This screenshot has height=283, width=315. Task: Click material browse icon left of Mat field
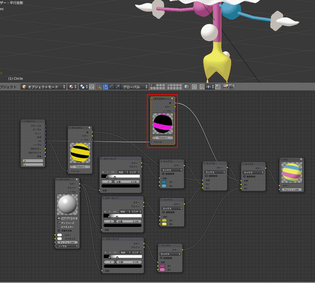pos(59,219)
